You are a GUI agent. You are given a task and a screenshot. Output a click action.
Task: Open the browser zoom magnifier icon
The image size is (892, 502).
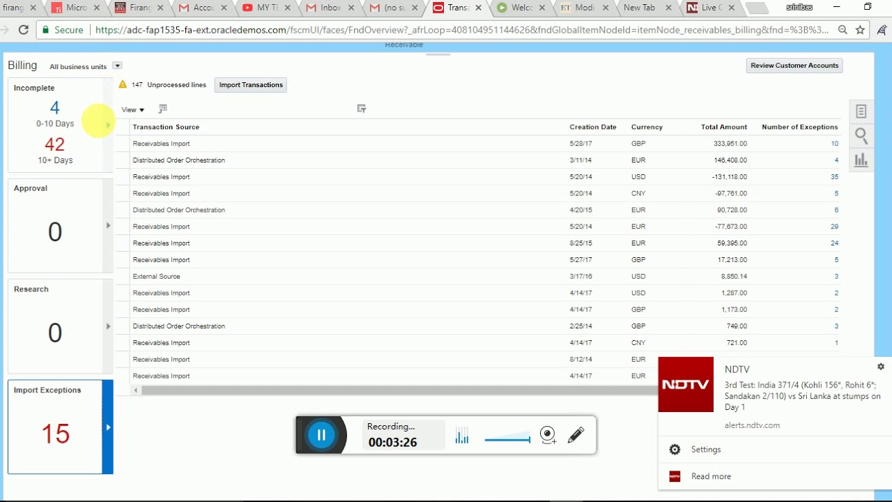pyautogui.click(x=843, y=30)
